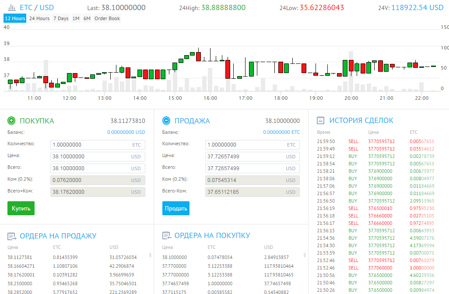The width and height of the screenshot is (449, 294).
Task: Open the Order Book tab
Action: [107, 18]
